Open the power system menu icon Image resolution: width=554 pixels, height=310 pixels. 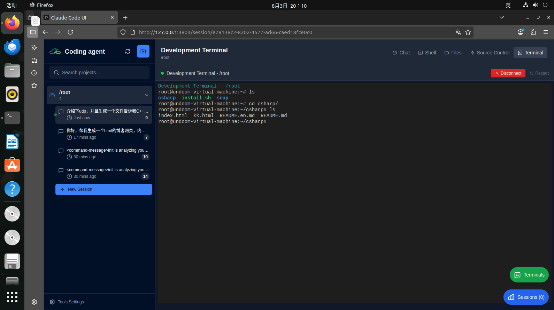tap(545, 5)
